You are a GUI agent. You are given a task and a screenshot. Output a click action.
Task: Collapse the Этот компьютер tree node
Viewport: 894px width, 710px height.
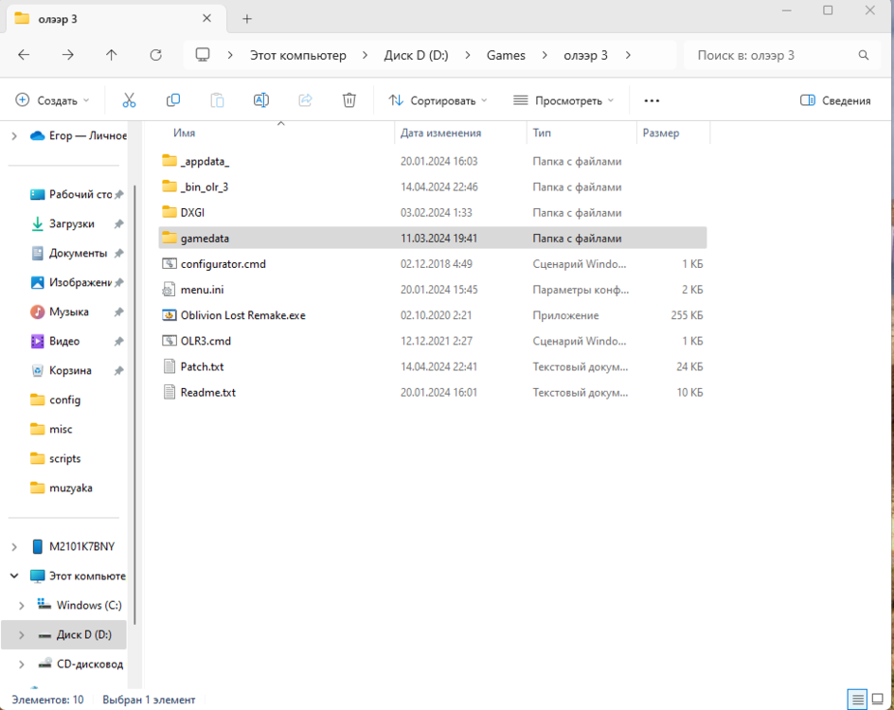(x=14, y=576)
